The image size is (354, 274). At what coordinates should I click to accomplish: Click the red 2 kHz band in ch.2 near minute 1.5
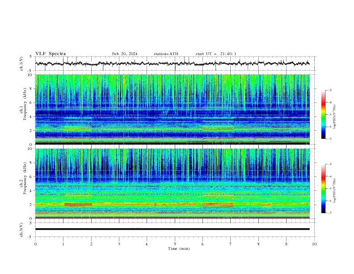coord(78,204)
